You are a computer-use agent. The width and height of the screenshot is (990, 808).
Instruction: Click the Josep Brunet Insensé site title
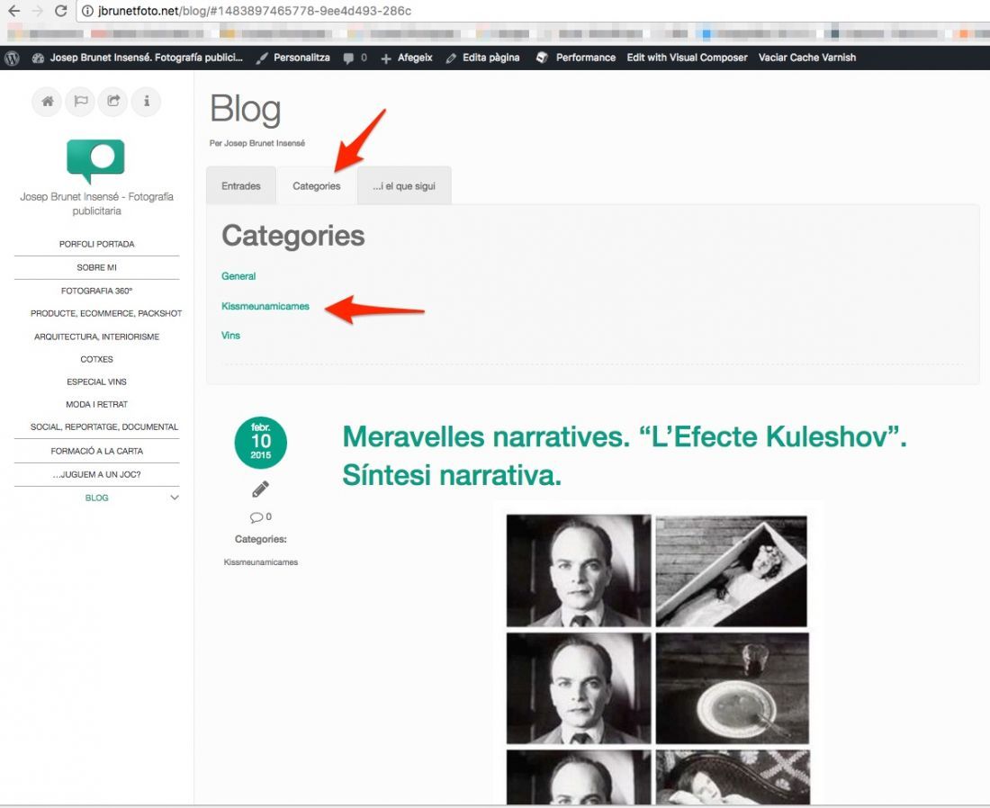[96, 204]
